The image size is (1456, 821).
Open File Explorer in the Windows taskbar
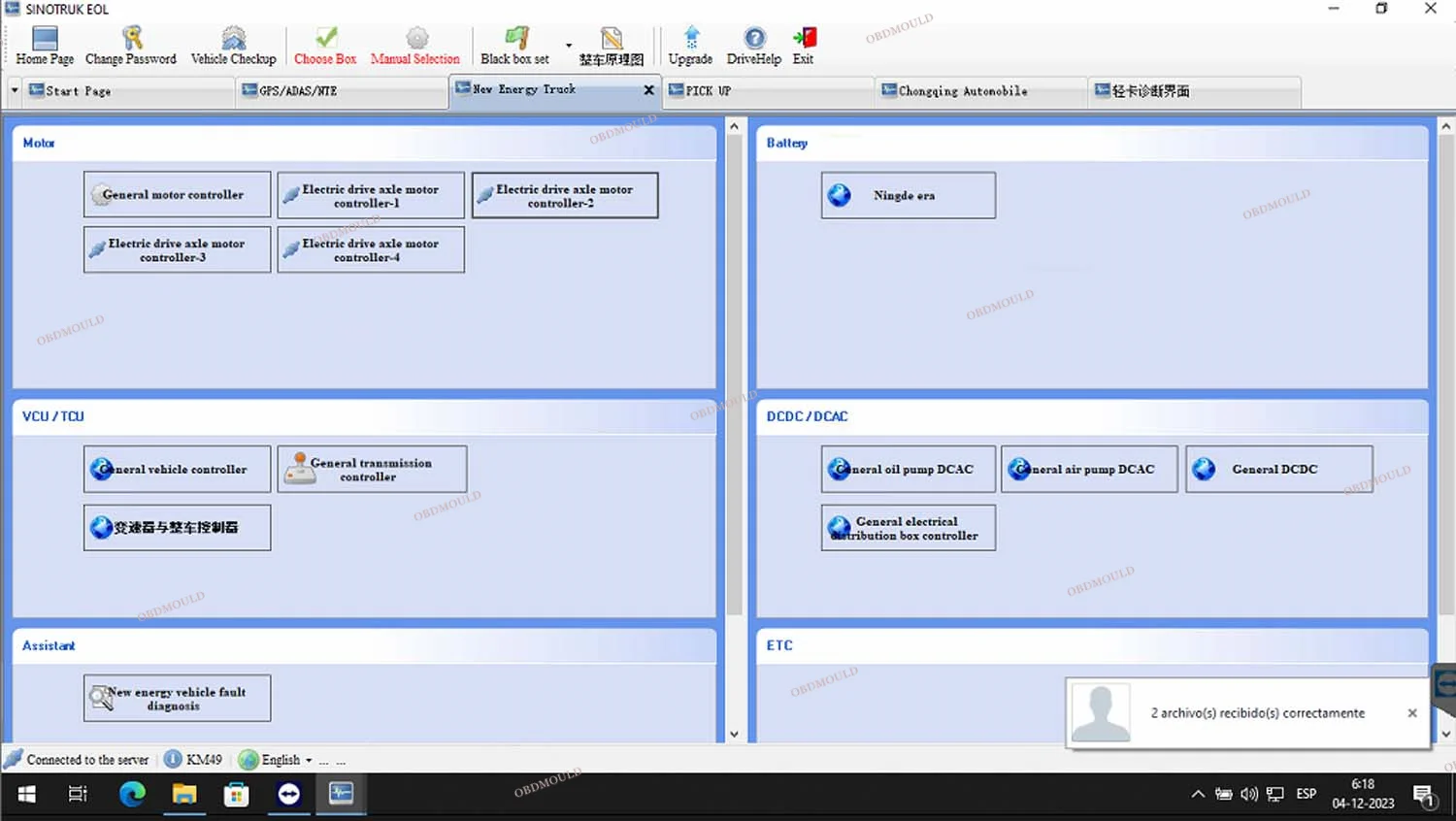[184, 795]
